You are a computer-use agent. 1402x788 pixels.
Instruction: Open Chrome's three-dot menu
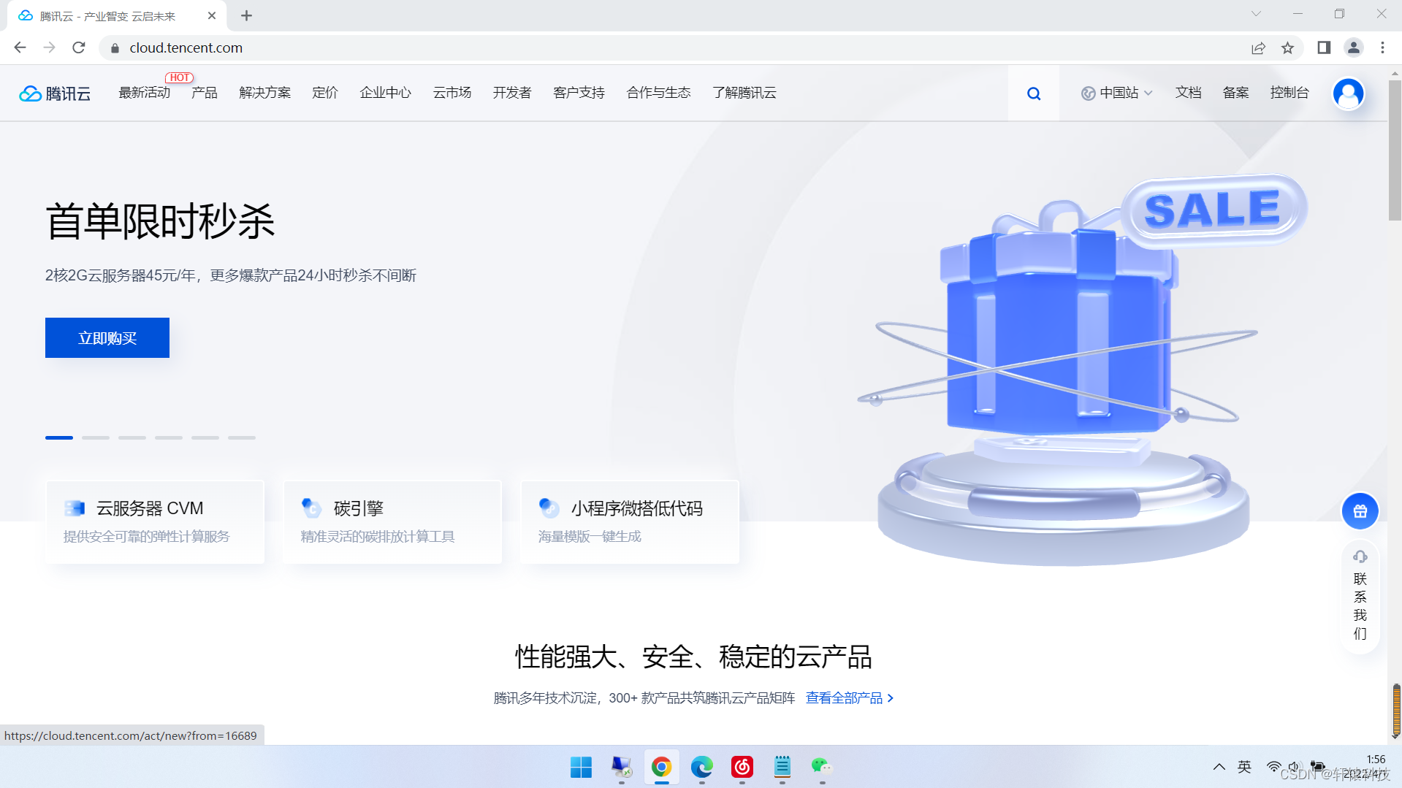(1382, 47)
